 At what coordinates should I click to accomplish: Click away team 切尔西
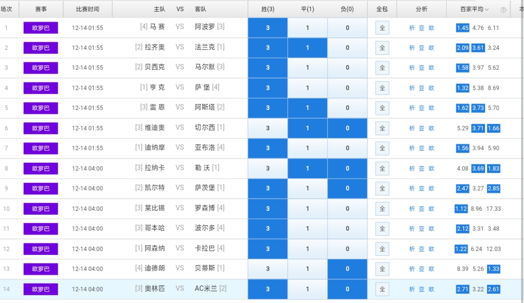pos(205,128)
